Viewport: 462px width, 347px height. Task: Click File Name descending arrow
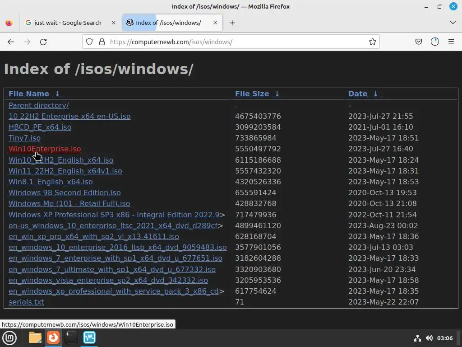[x=57, y=94]
